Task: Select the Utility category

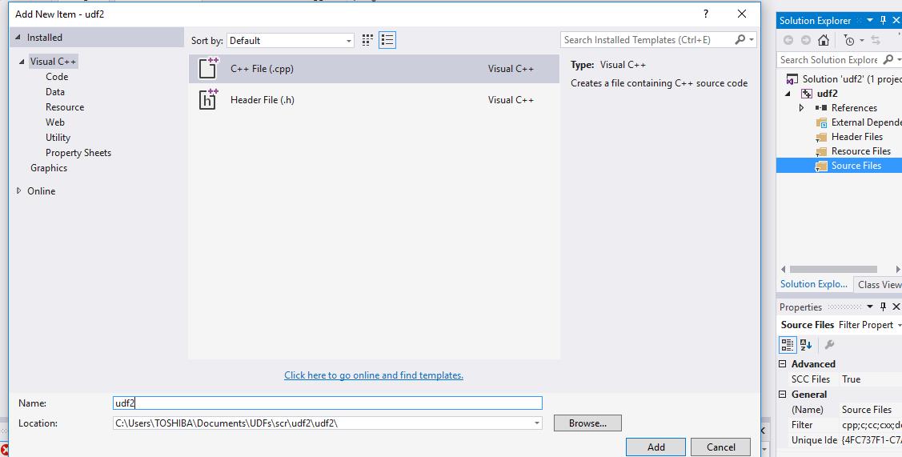Action: (58, 138)
